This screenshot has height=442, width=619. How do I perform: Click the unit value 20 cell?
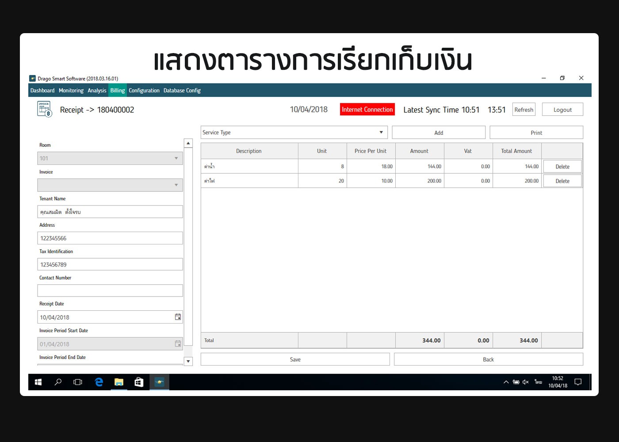point(322,181)
